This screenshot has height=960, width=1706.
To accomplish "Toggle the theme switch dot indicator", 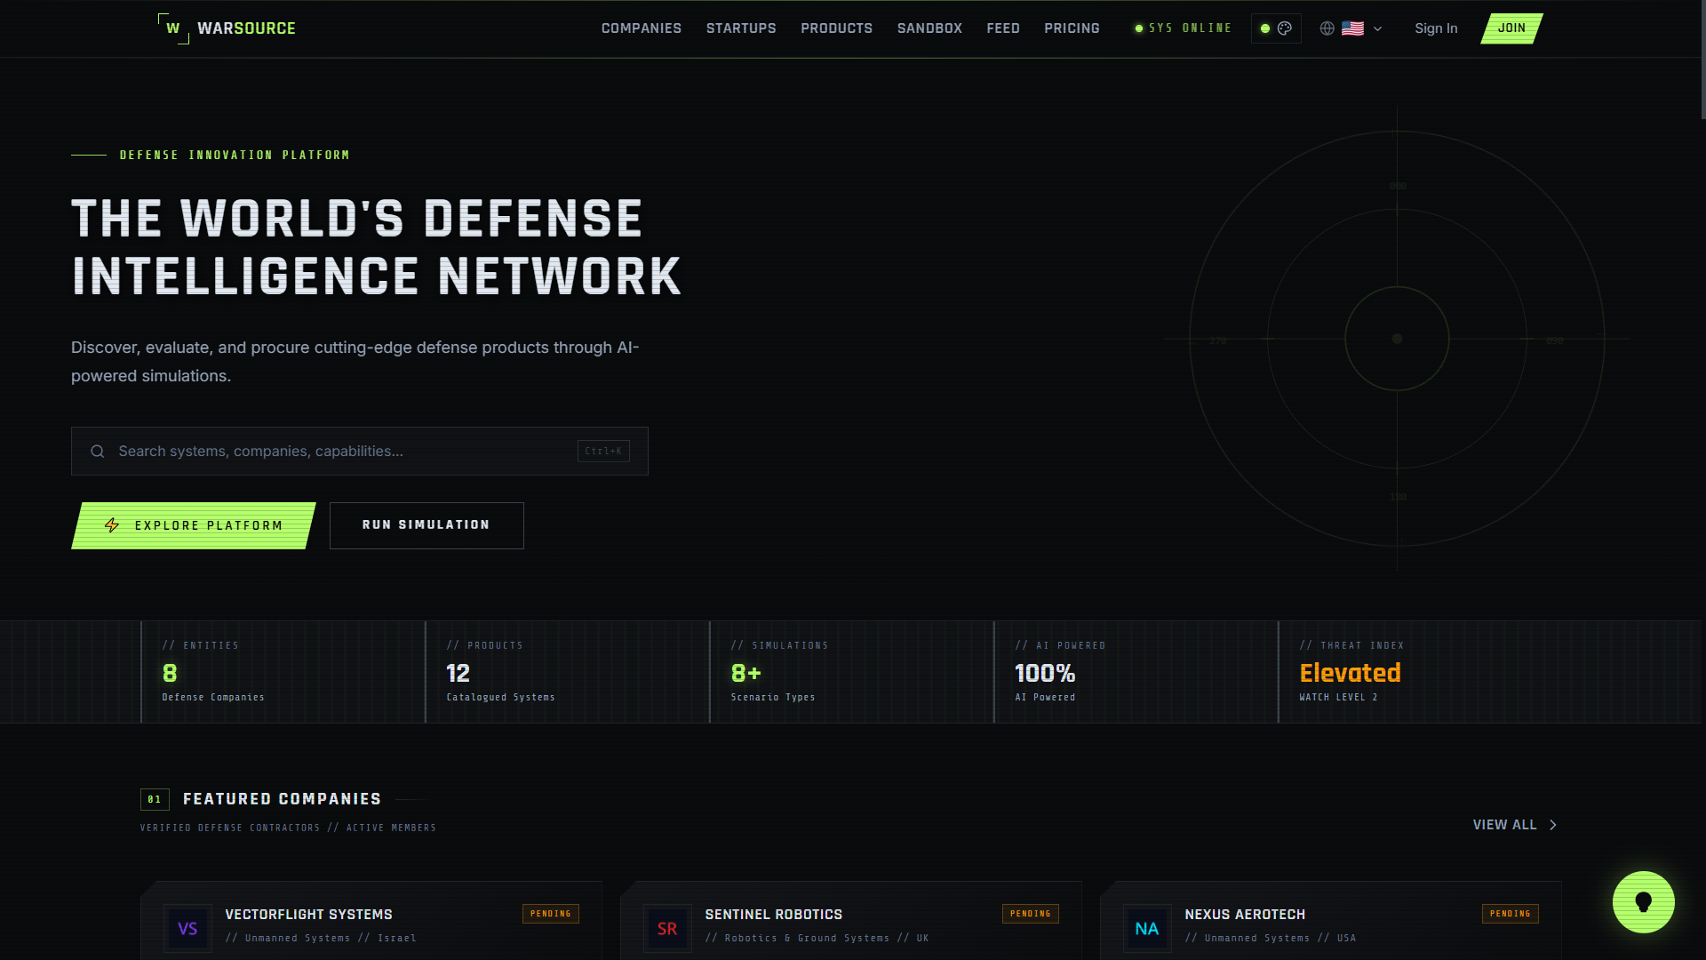I will pos(1265,28).
